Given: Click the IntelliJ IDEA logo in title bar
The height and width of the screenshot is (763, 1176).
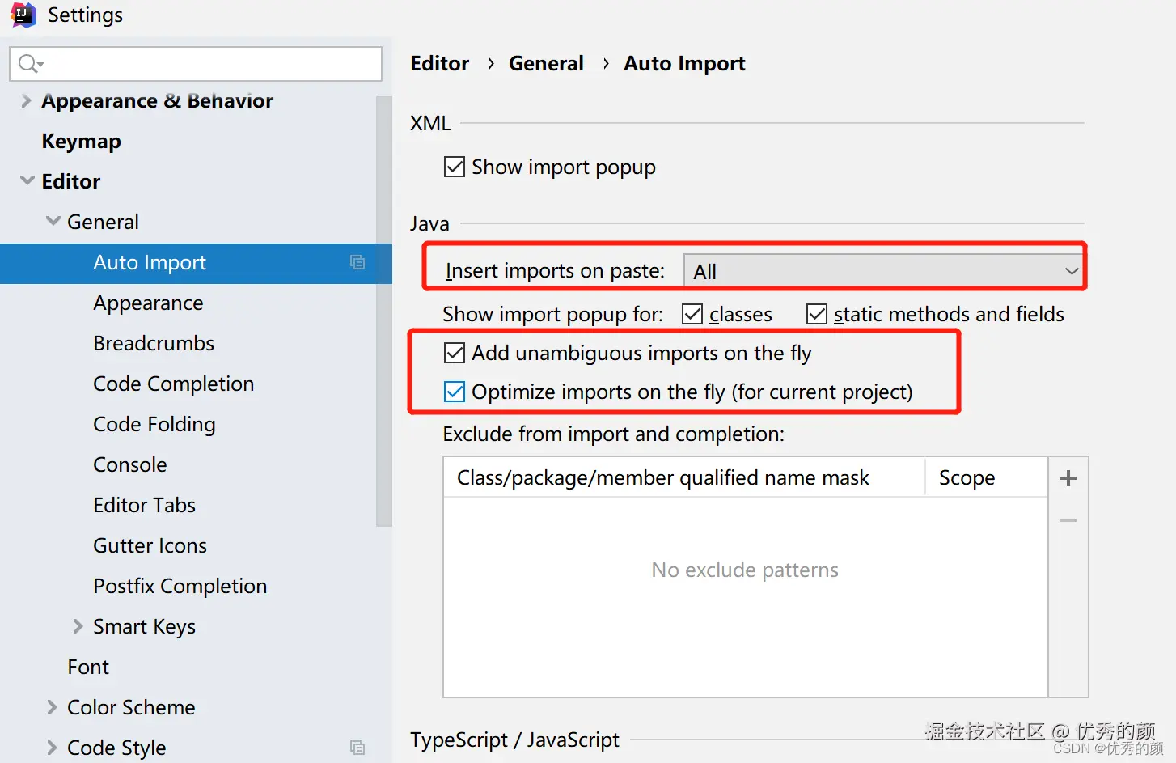Looking at the screenshot, I should coord(23,15).
